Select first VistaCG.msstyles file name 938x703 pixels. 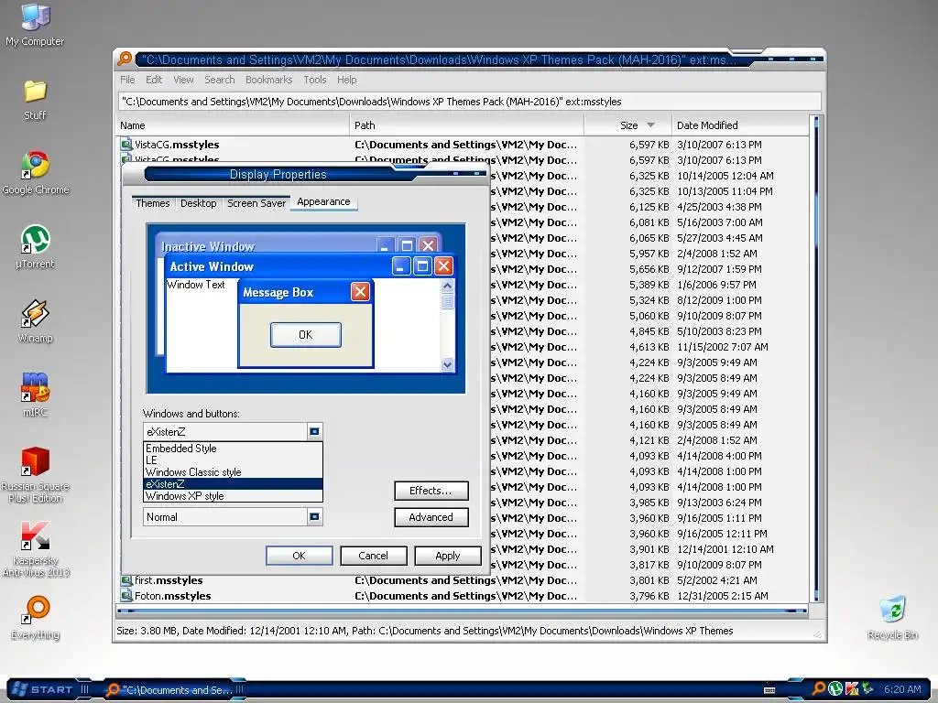[177, 144]
